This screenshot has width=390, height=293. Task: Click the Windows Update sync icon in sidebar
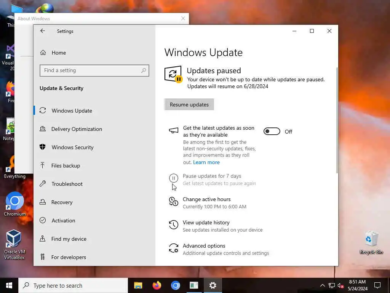tap(43, 110)
